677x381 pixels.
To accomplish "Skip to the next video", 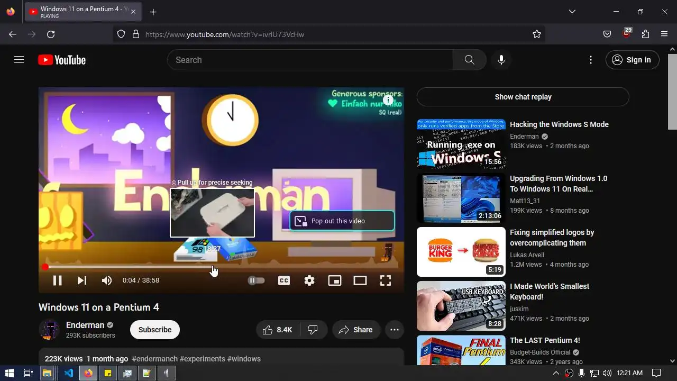I will click(x=82, y=280).
